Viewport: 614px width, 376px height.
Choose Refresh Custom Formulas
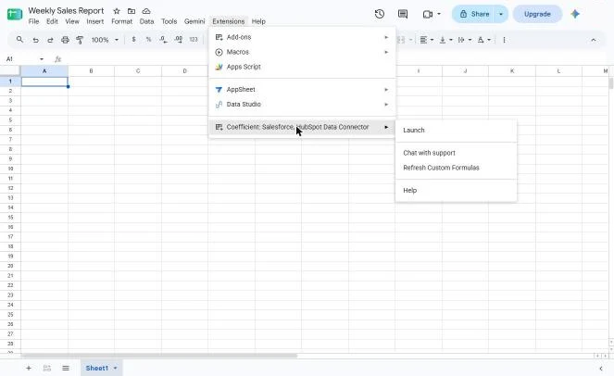(457, 168)
